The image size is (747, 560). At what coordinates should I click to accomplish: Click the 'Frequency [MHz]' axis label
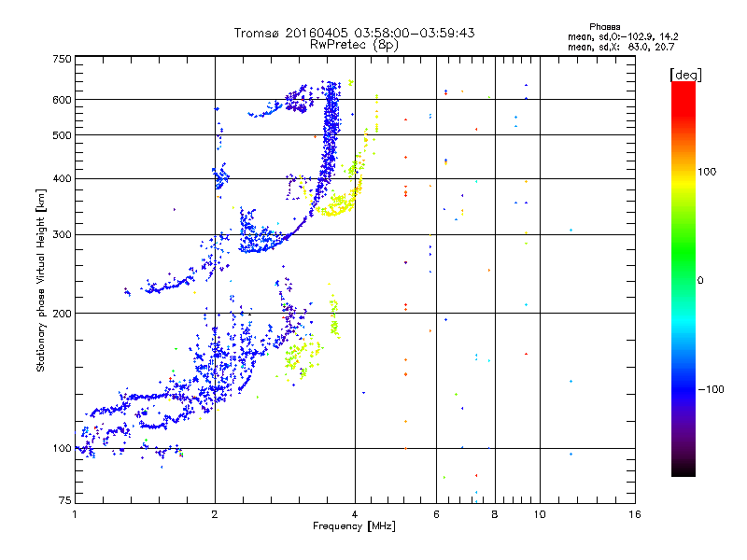pos(354,526)
